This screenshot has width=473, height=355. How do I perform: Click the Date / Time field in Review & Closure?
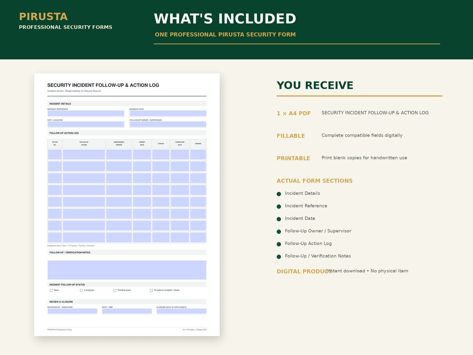click(127, 311)
